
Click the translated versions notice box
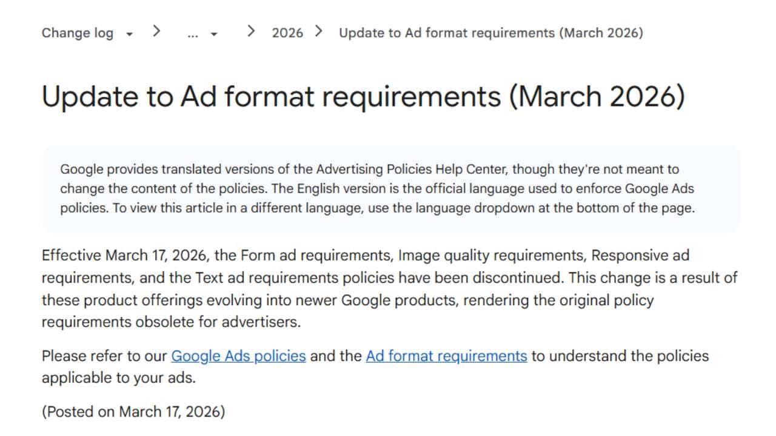[390, 188]
